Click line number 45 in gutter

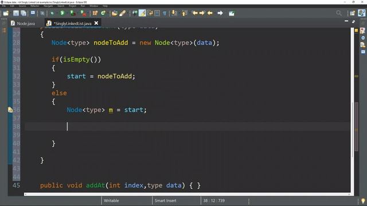pos(17,185)
